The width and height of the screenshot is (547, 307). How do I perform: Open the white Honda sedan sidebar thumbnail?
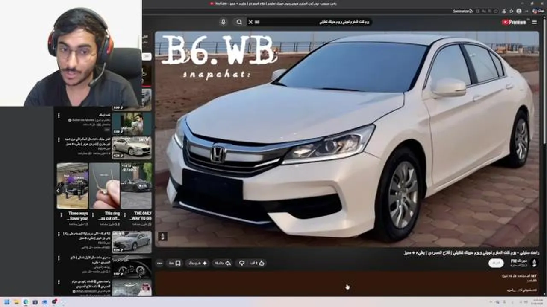click(132, 148)
